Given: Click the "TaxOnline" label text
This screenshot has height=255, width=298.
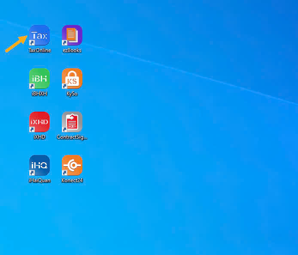Looking at the screenshot, I should pyautogui.click(x=40, y=50).
